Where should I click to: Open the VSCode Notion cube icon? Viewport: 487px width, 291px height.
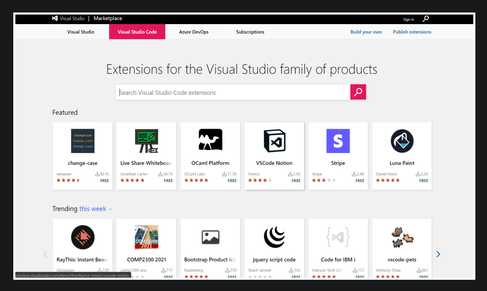tap(274, 141)
